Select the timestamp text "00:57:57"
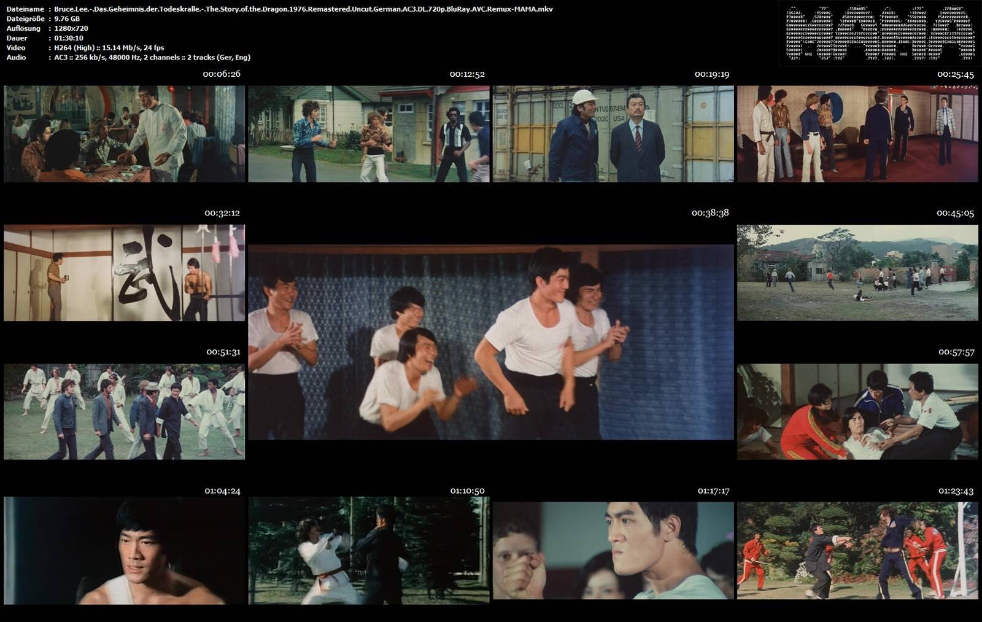This screenshot has width=982, height=622. pos(956,352)
